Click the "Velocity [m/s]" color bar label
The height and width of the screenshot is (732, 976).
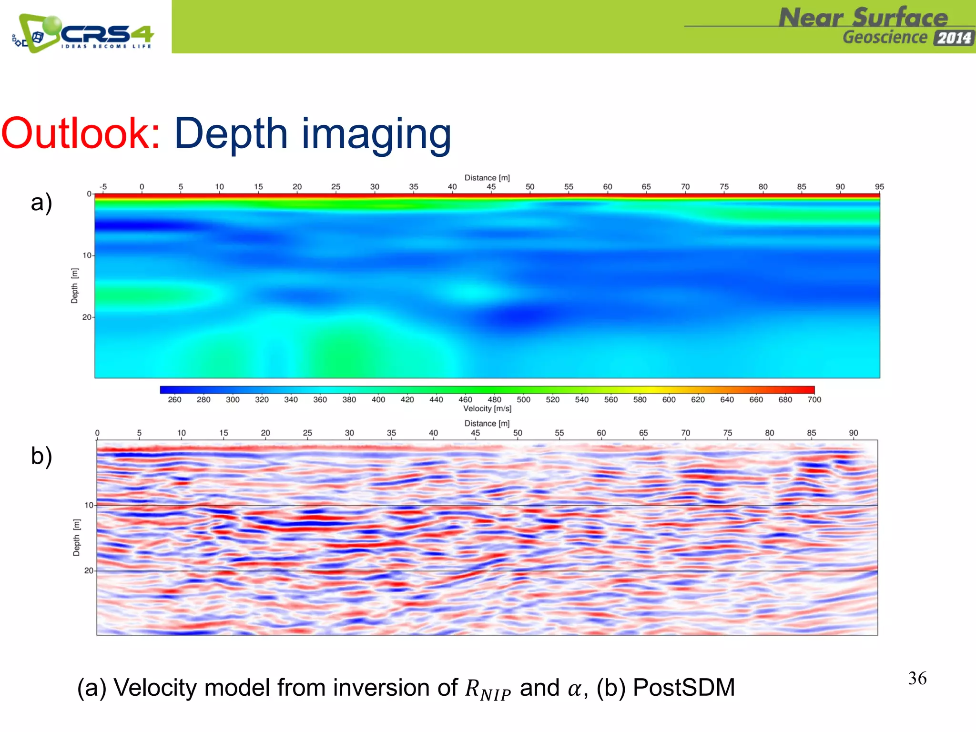[x=487, y=409]
